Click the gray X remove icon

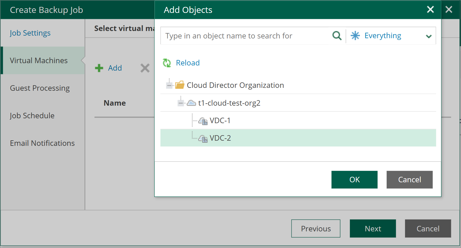click(145, 68)
